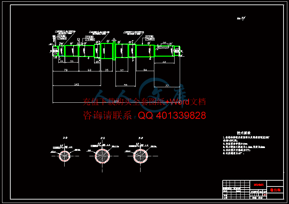The height and width of the screenshot is (204, 289).
Task: Click the "143" dimension value
Action: pos(77,84)
